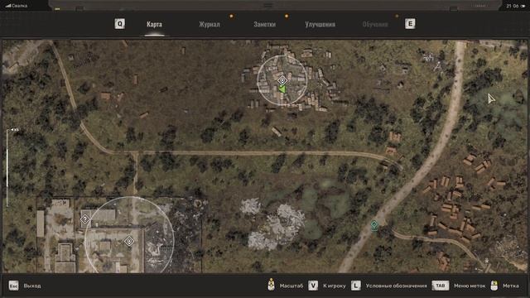Click the 21:06 clock display
Image resolution: width=530 pixels, height=298 pixels.
pos(512,6)
